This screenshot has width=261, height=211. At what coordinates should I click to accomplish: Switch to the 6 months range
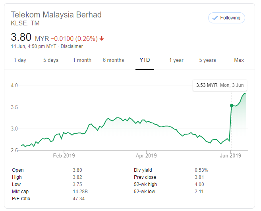point(113,60)
